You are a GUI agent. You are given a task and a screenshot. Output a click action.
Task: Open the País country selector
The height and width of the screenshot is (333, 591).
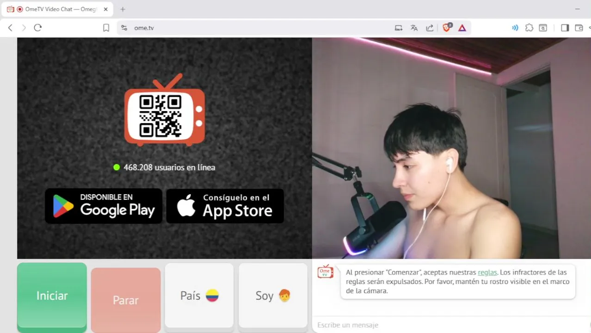[199, 296]
